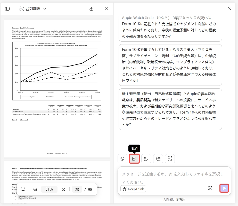238x206 pixels.
Task: Select the snapshot tool in the zoom bar
Action: click(23, 189)
